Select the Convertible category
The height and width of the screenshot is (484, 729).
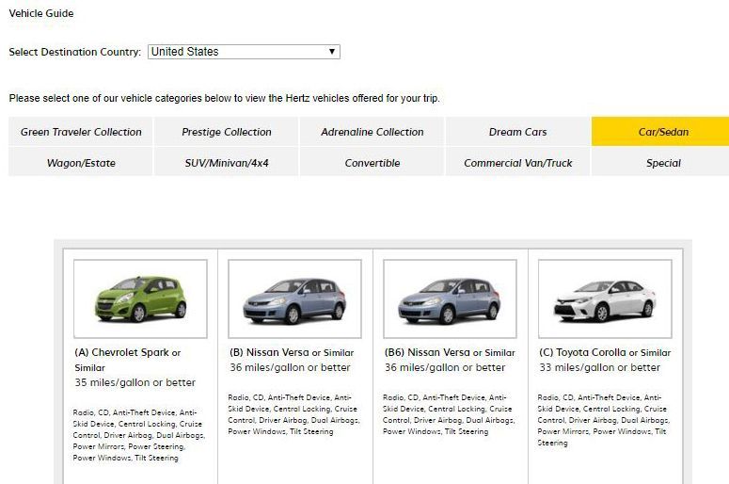pyautogui.click(x=372, y=163)
